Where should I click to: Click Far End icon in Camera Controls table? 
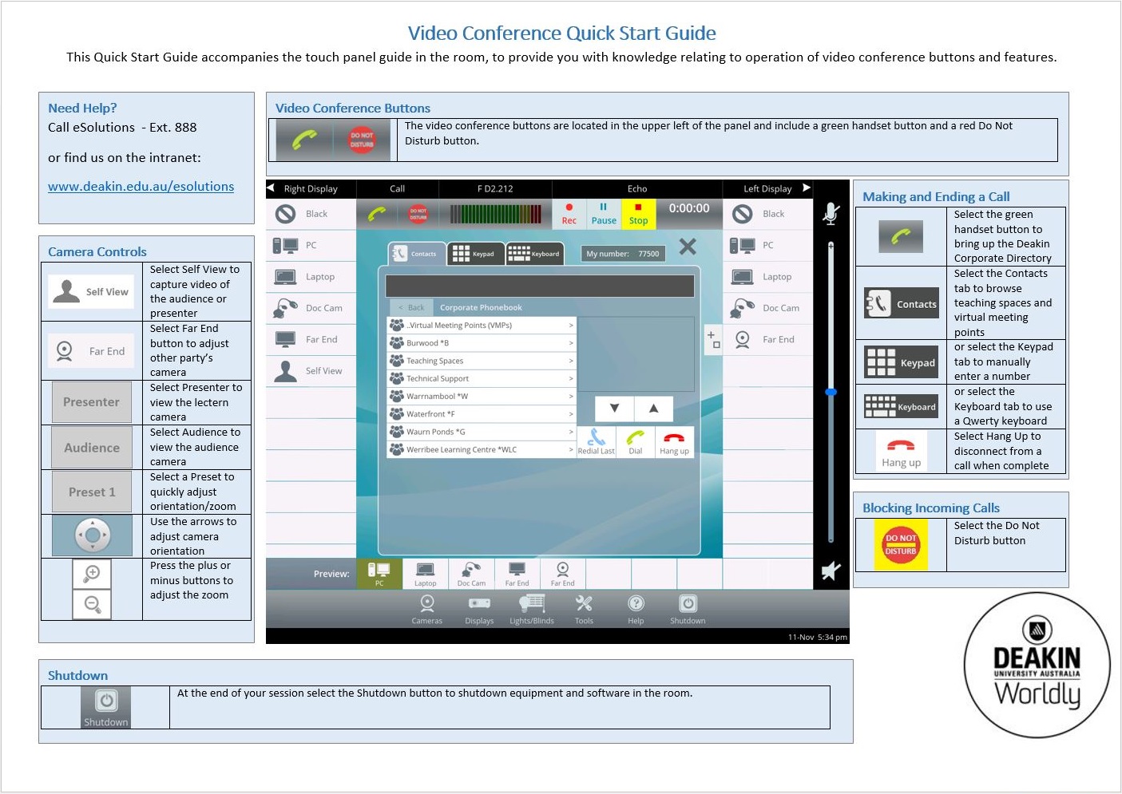click(91, 351)
